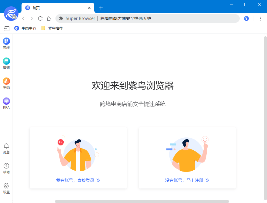267x203 pixels.
Task: Open a new tab with the plus button
Action: pyautogui.click(x=101, y=8)
